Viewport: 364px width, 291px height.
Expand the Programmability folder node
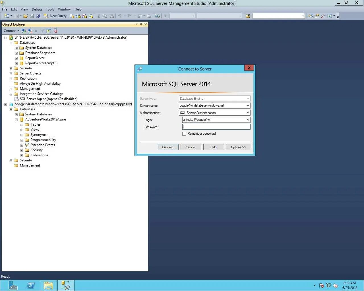[x=22, y=140]
